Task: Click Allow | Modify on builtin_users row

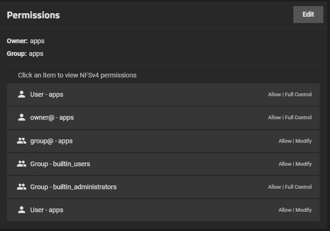Action: pos(295,164)
